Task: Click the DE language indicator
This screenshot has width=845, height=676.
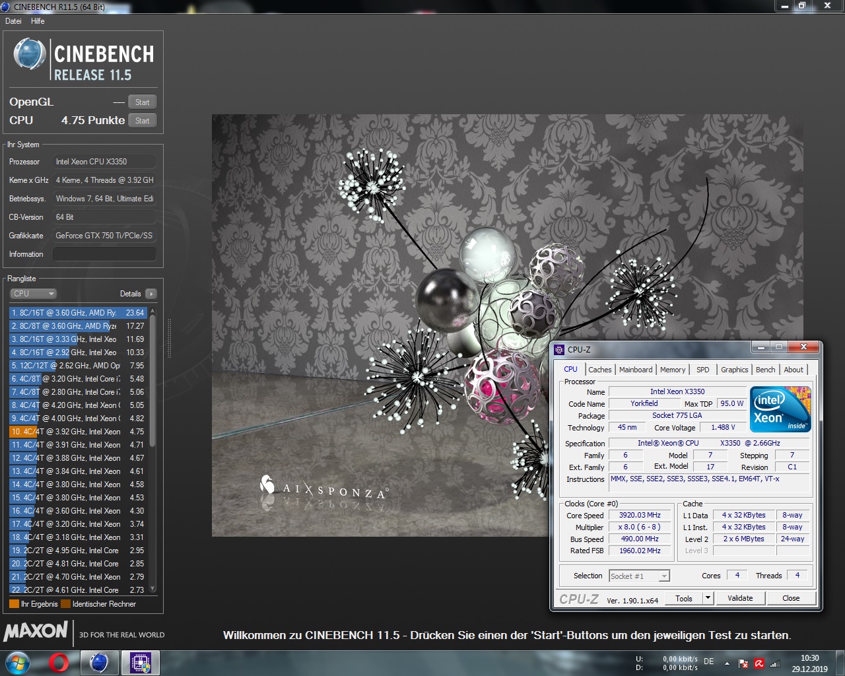Action: (x=709, y=661)
